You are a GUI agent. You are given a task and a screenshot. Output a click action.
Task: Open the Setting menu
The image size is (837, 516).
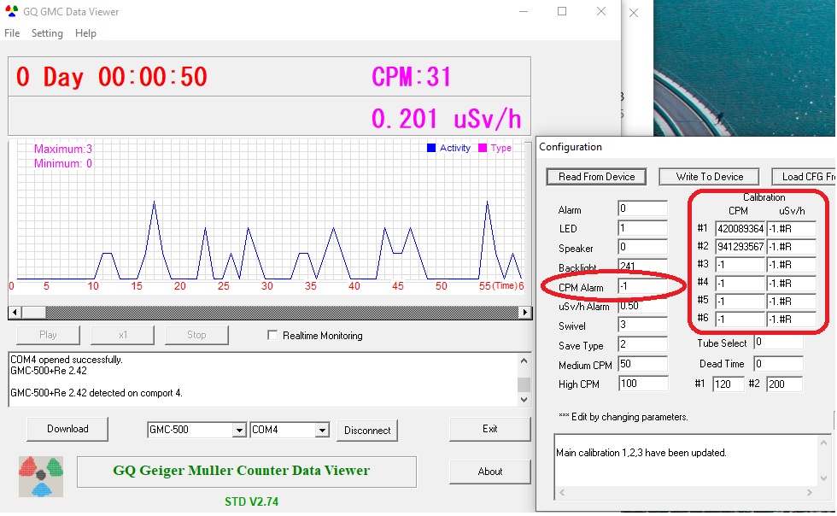47,33
